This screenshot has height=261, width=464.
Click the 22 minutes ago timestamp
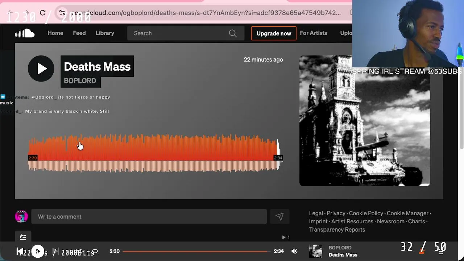click(x=263, y=59)
